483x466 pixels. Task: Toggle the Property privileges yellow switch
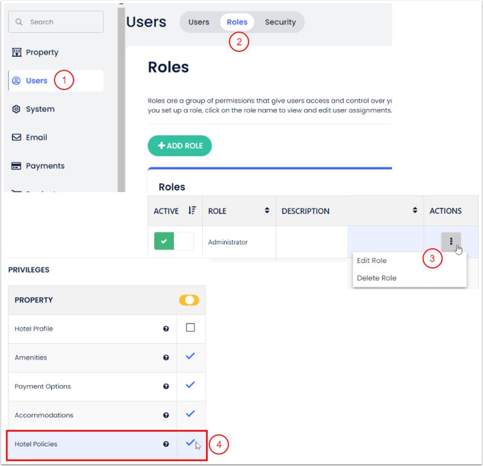(x=189, y=300)
